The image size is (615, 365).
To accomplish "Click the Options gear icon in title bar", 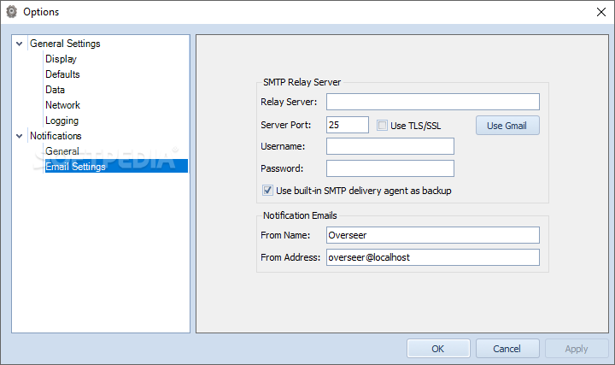I will [x=12, y=12].
